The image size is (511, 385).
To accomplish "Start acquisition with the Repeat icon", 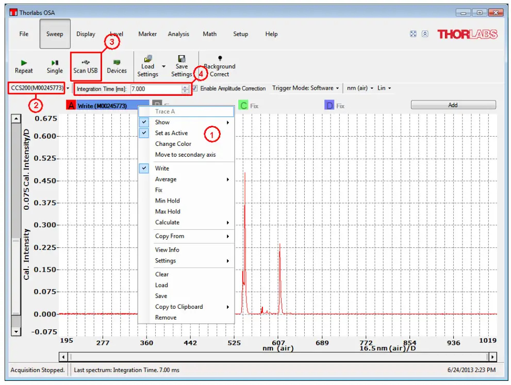I will point(23,65).
